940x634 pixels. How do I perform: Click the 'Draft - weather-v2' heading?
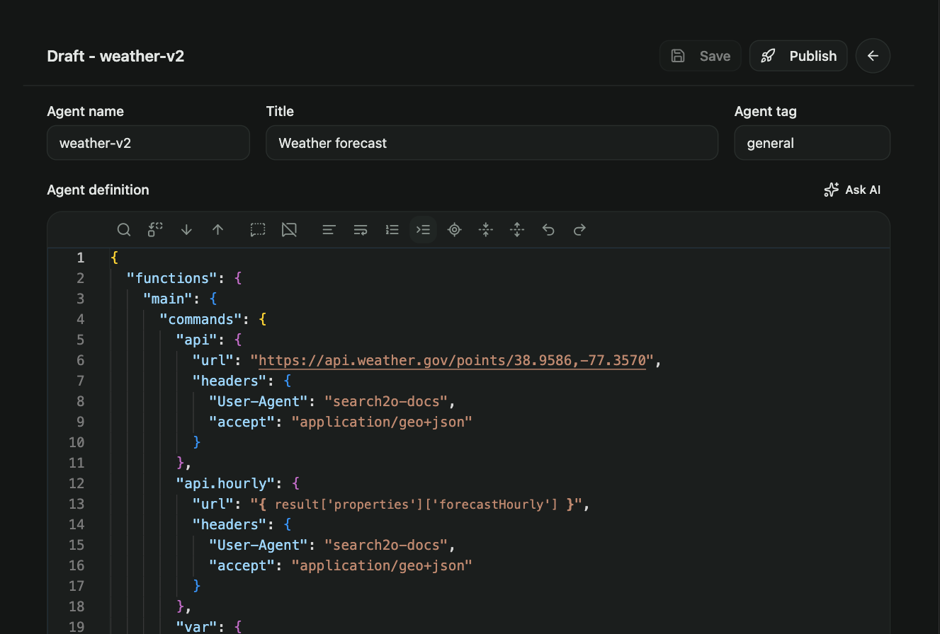pyautogui.click(x=115, y=56)
